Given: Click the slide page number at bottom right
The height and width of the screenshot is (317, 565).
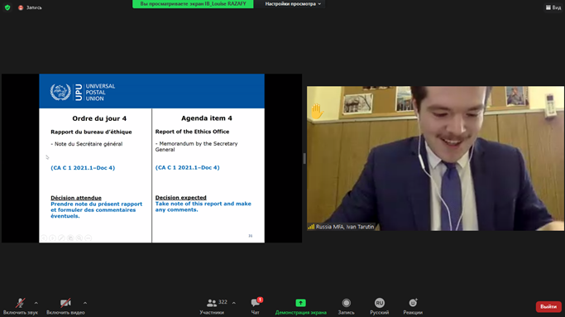Looking at the screenshot, I should (251, 236).
